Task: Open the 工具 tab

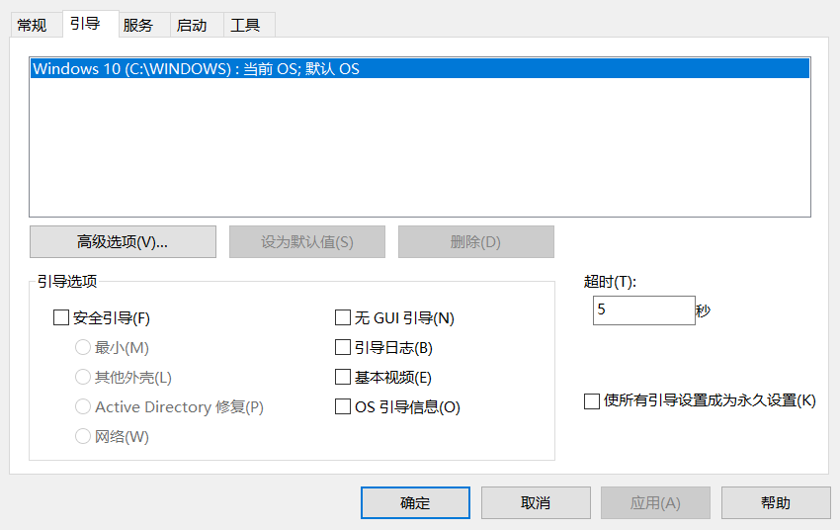Action: pos(249,25)
